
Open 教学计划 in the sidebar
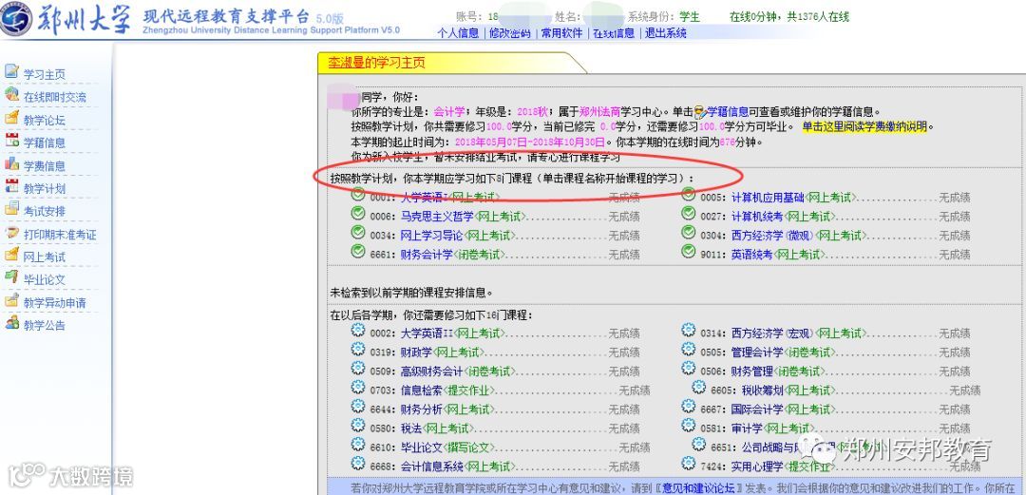pyautogui.click(x=45, y=188)
